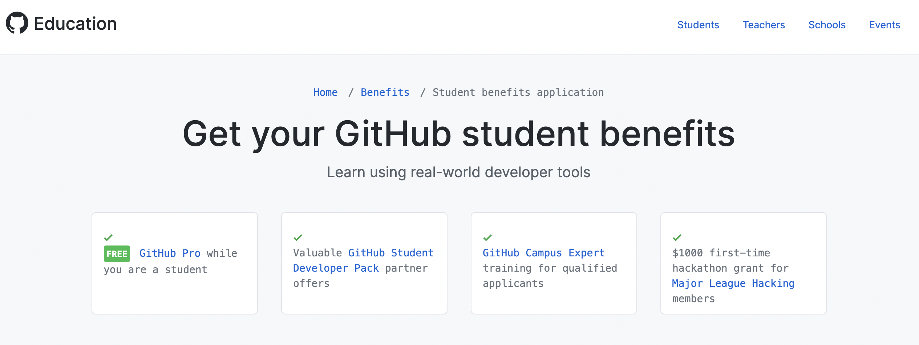Image resolution: width=919 pixels, height=345 pixels.
Task: Click checkmark in Student Developer Pack card
Action: [298, 238]
